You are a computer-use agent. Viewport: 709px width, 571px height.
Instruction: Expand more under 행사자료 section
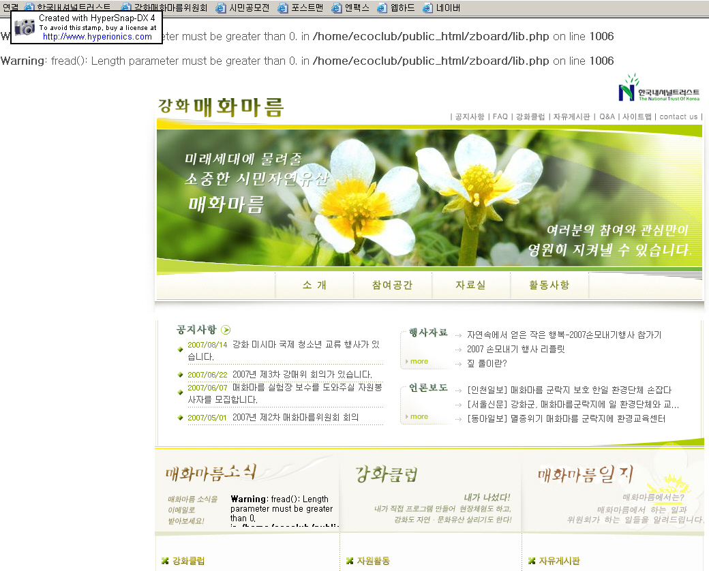click(x=419, y=361)
